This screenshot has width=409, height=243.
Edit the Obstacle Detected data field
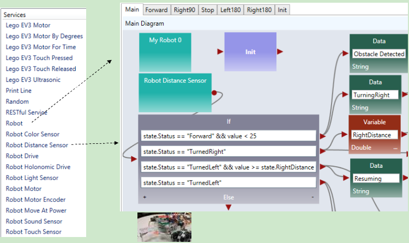[x=379, y=54]
